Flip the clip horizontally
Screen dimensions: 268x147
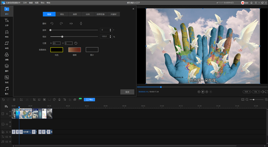71,24
